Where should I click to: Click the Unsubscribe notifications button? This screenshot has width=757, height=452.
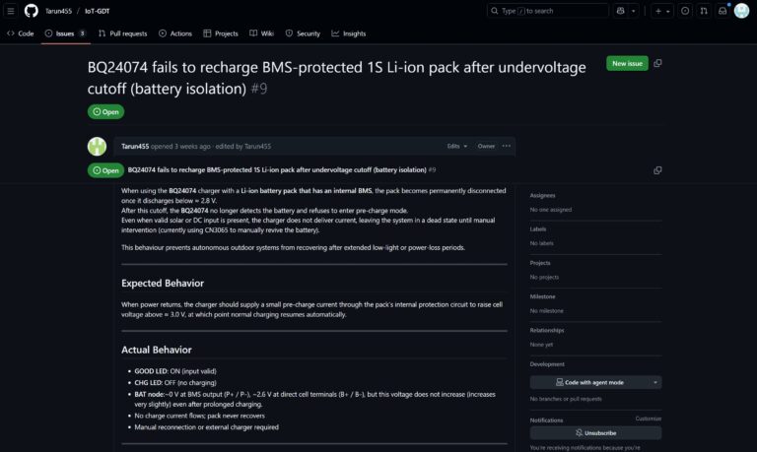point(594,432)
